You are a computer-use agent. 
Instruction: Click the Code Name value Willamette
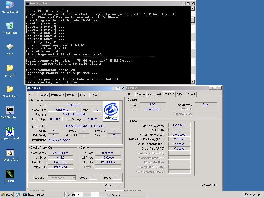pos(62,110)
